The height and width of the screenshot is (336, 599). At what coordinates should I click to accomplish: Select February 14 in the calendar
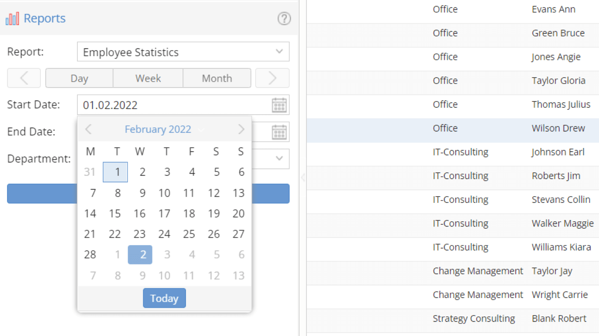(x=90, y=213)
